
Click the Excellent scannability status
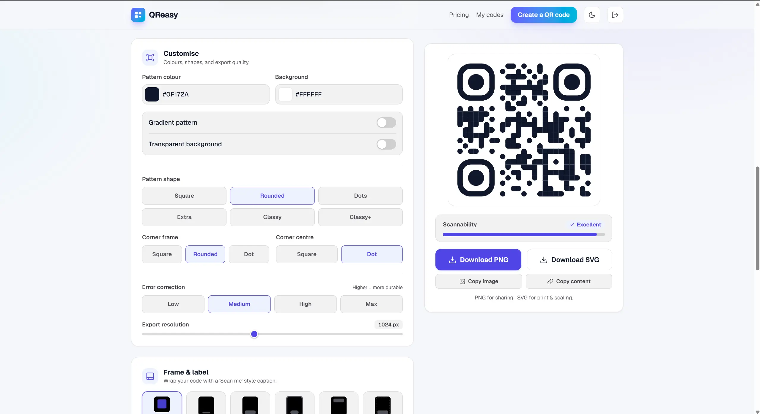click(585, 225)
